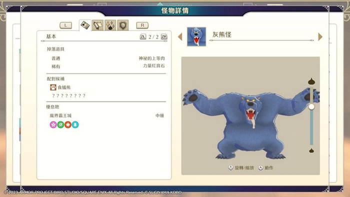Click the A 動作 action prompt
The width and height of the screenshot is (350, 197).
[265, 168]
